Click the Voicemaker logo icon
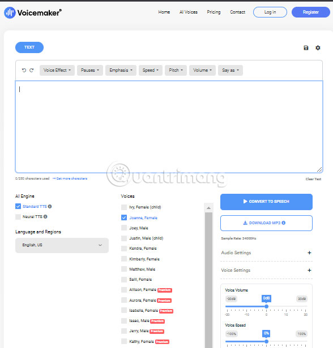 pos(10,12)
